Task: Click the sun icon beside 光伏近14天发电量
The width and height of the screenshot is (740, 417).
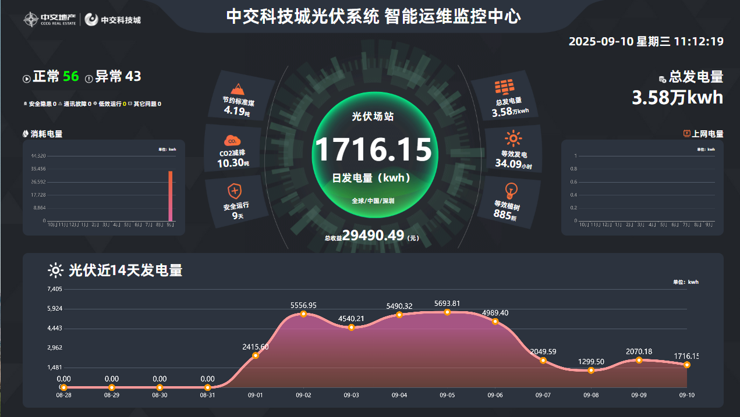Action: coord(55,270)
